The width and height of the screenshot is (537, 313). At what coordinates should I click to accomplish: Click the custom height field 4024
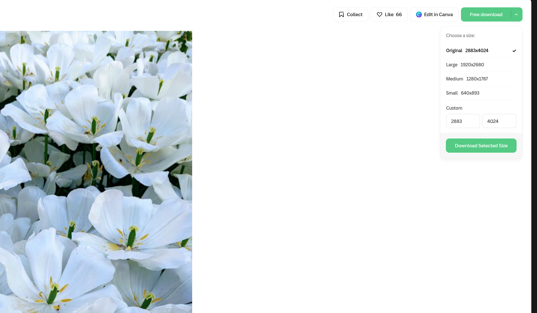499,121
